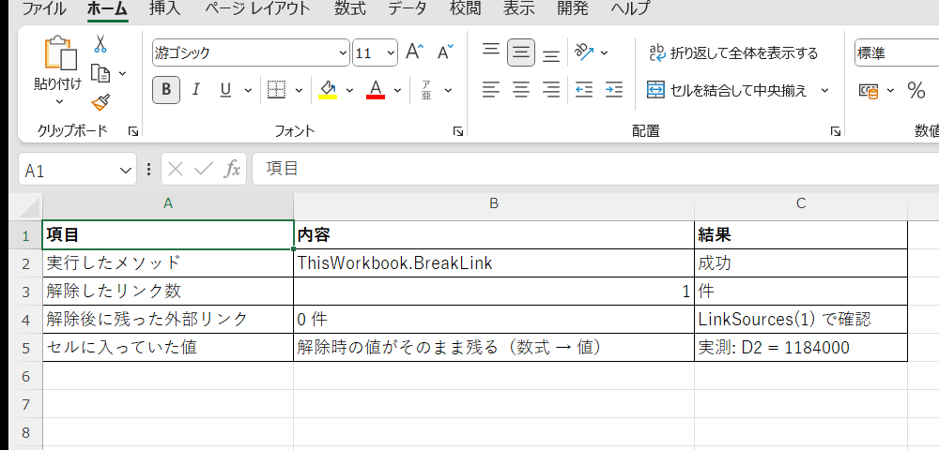Decrease indent
The image size is (939, 450).
click(x=584, y=90)
